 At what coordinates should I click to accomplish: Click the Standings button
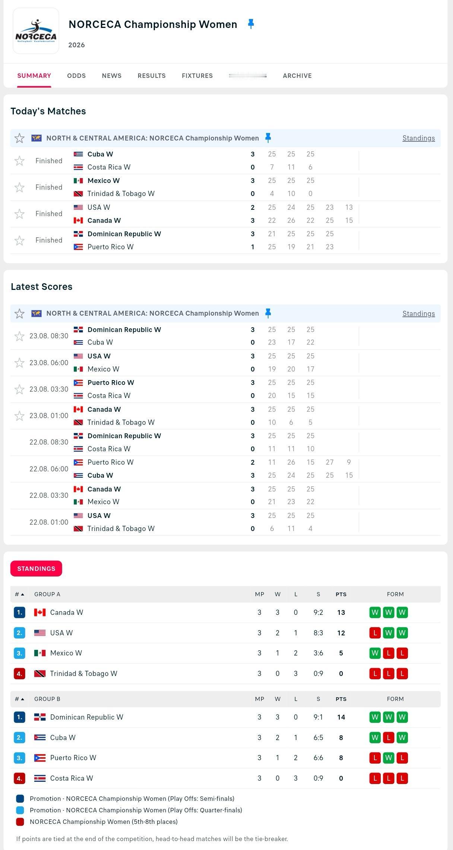click(x=36, y=568)
